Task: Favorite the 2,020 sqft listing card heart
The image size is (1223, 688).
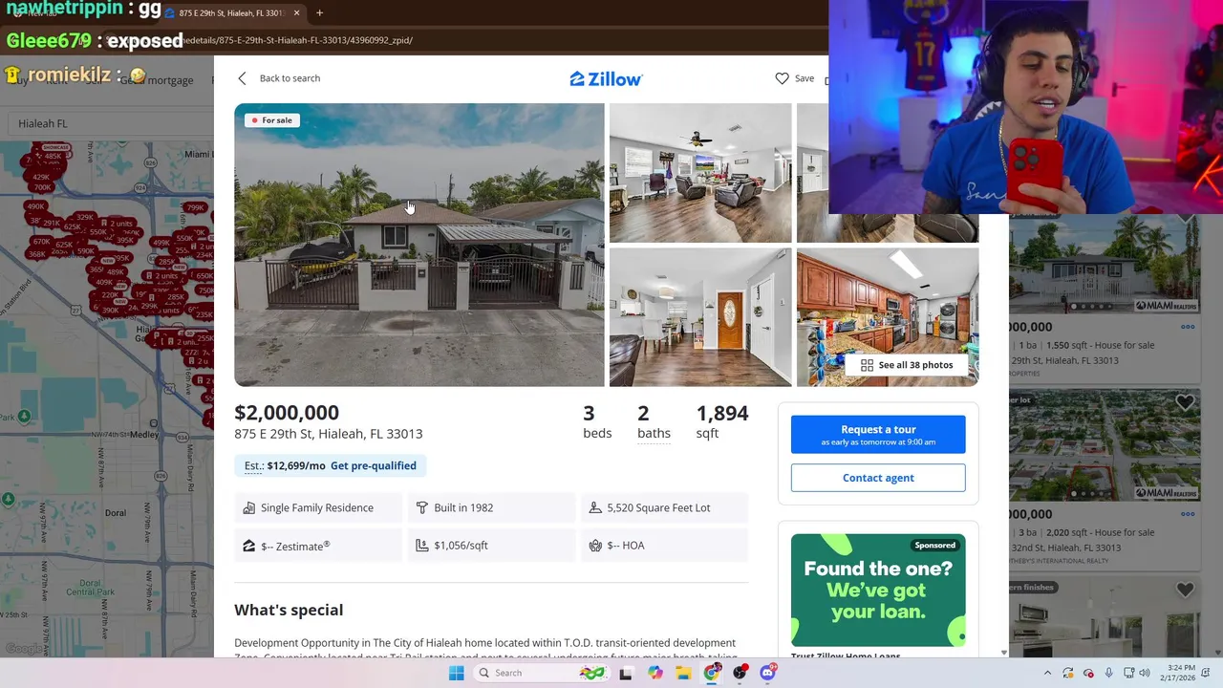Action: (x=1185, y=403)
